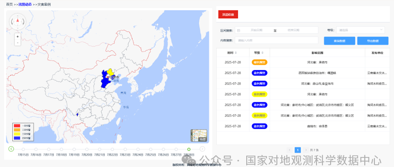This screenshot has width=394, height=167.
Task: Click the blue badge in 唐山市 row
Action: click(x=259, y=84)
